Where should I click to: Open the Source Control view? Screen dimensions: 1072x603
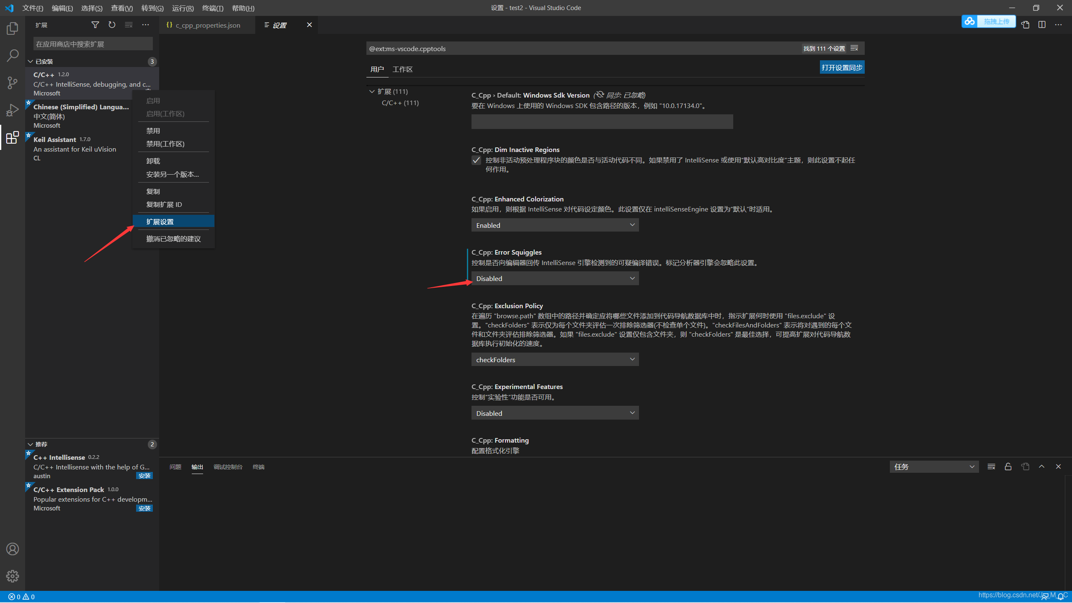coord(13,82)
